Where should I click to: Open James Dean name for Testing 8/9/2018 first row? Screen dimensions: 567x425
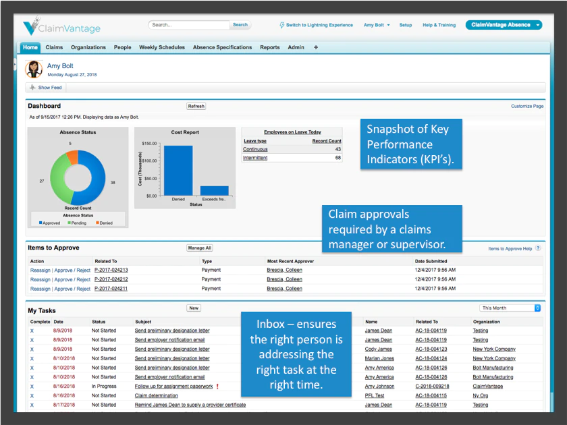378,331
